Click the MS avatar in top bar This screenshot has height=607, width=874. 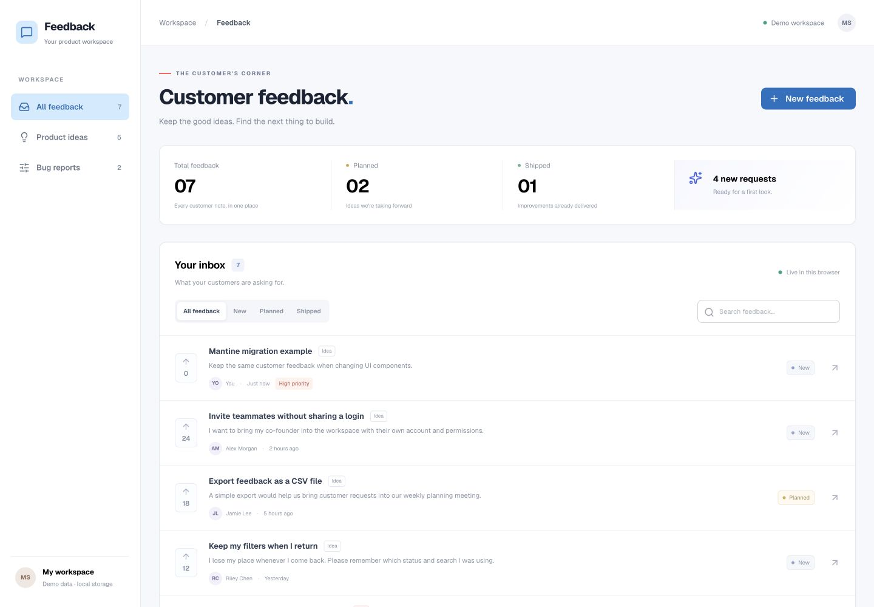click(847, 23)
